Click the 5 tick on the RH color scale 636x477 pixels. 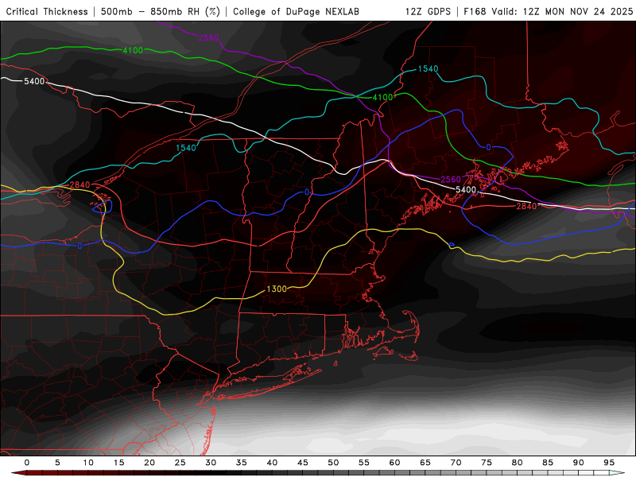57,463
